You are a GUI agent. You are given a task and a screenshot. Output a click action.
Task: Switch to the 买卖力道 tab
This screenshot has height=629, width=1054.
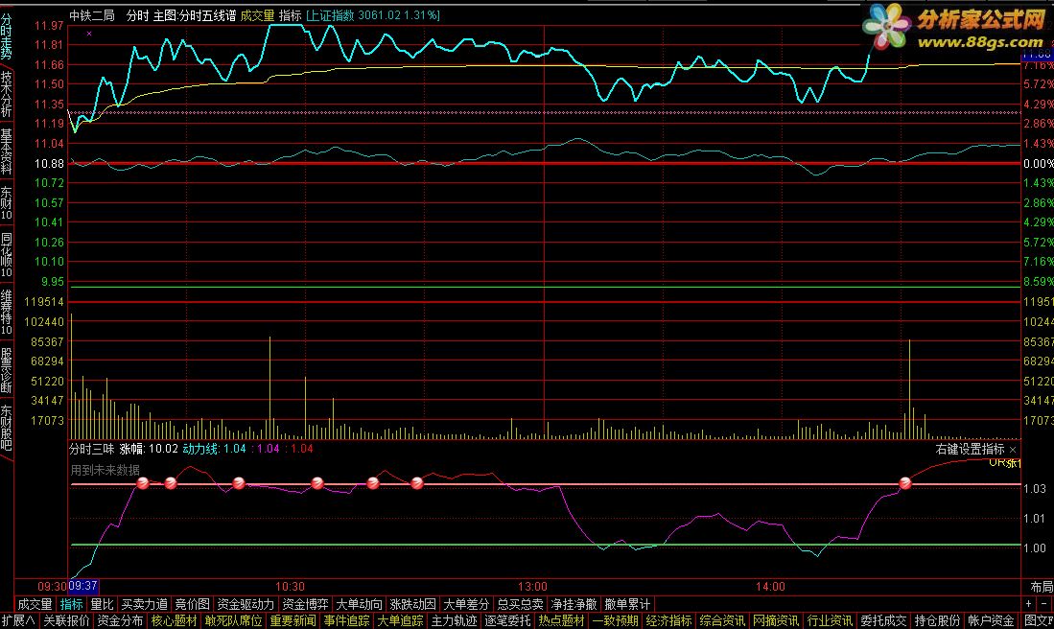coord(144,603)
